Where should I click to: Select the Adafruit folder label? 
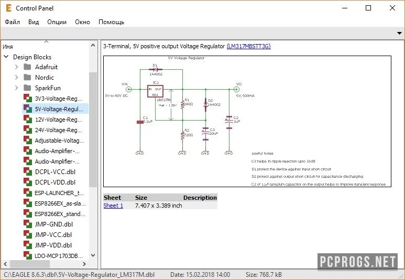(x=46, y=67)
